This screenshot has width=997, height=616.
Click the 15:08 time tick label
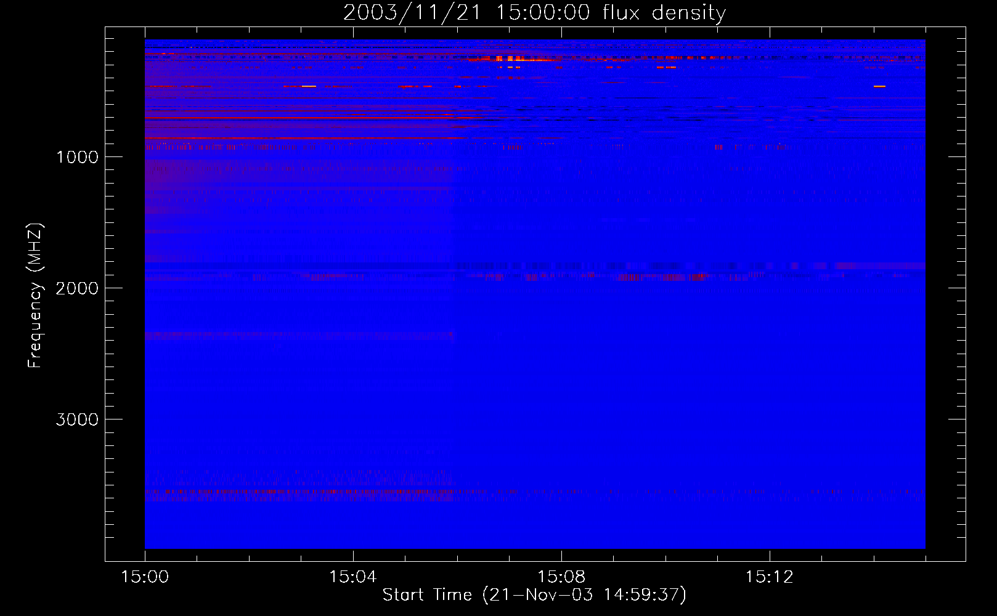tap(561, 577)
